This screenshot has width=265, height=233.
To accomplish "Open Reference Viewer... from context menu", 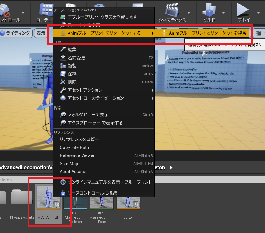I will pos(104,155).
